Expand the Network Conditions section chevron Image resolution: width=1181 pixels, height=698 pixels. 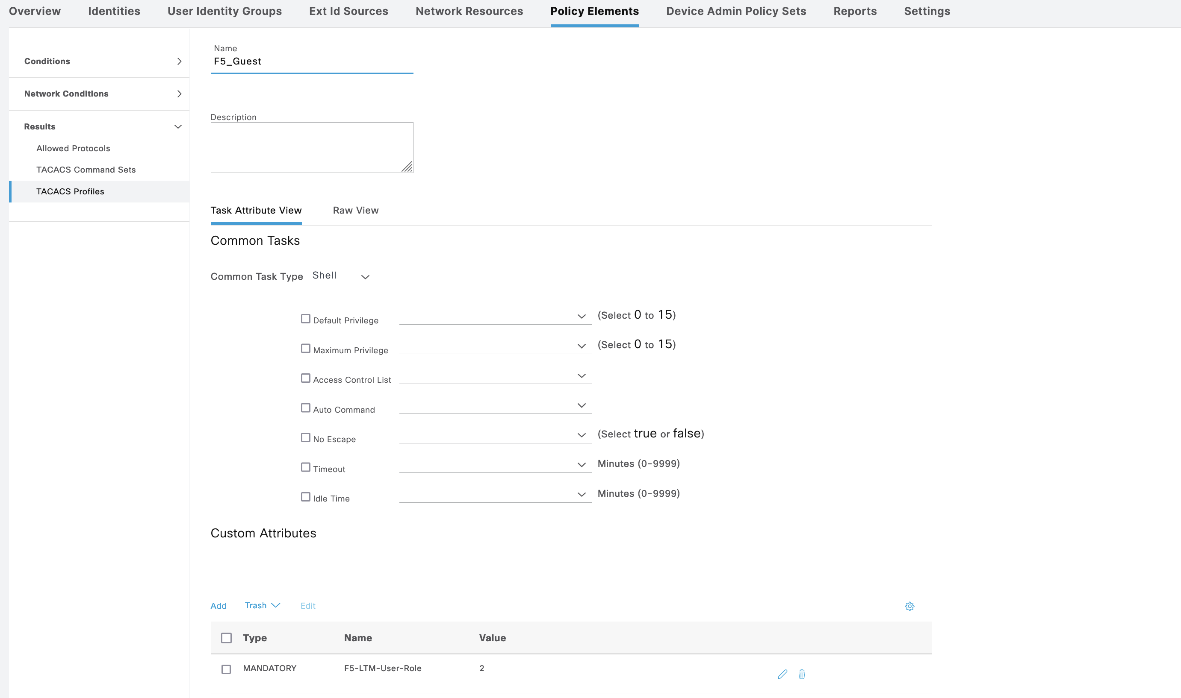point(179,94)
